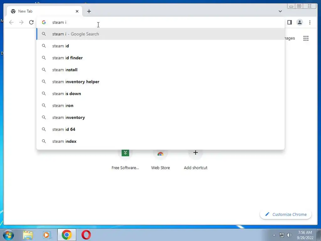Open a new tab with plus button
The height and width of the screenshot is (241, 321).
89,11
